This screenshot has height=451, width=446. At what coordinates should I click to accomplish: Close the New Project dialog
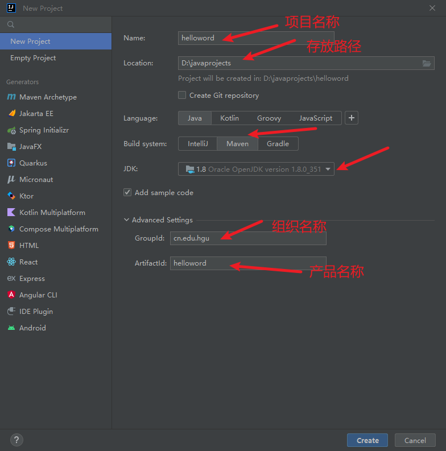tap(432, 8)
